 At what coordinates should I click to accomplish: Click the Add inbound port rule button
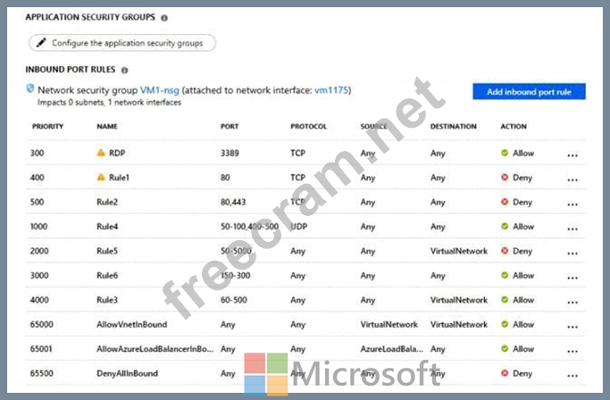point(529,91)
